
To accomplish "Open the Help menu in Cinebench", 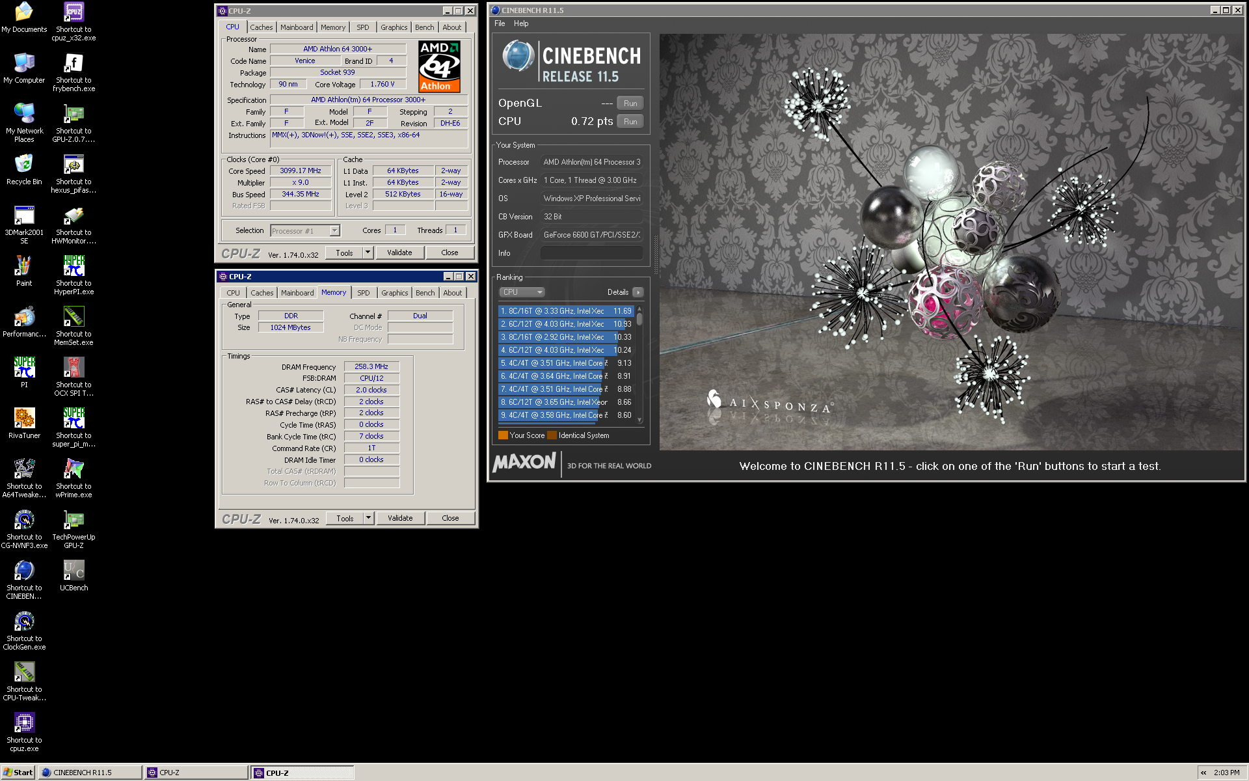I will 521,23.
